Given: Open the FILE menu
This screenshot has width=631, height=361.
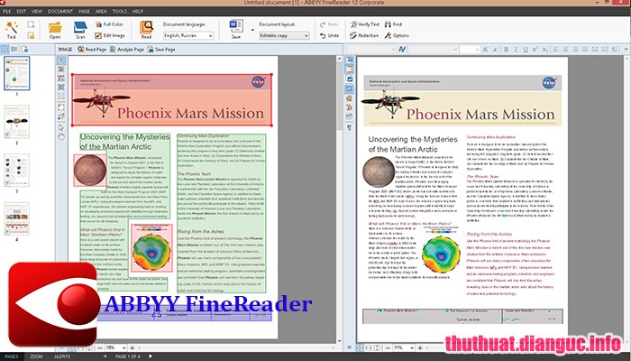Looking at the screenshot, I should point(7,11).
